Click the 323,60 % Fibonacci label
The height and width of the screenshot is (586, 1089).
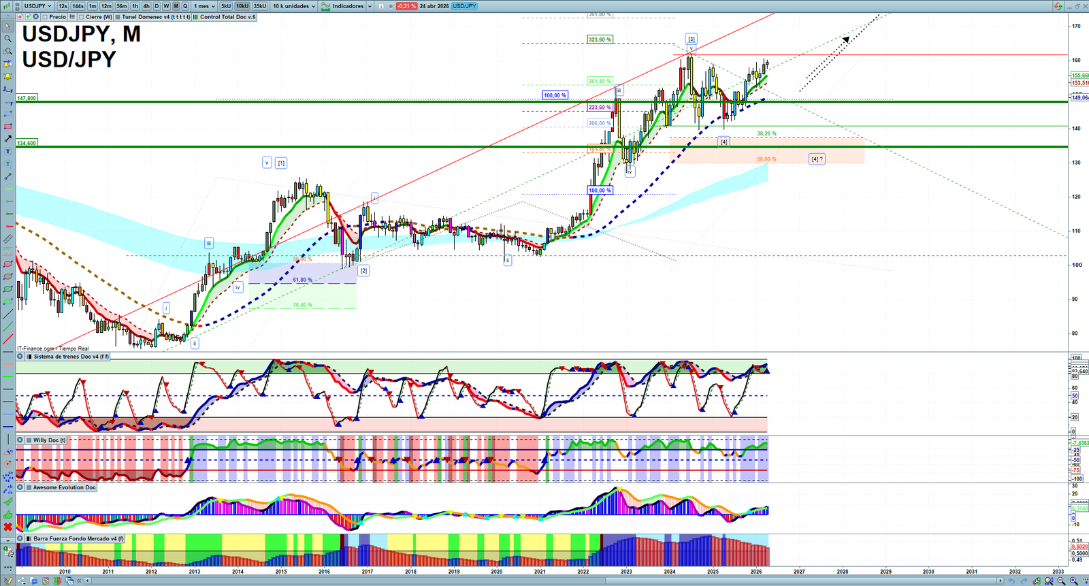pos(600,39)
